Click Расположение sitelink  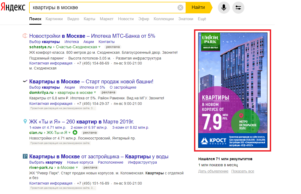(x=111, y=162)
